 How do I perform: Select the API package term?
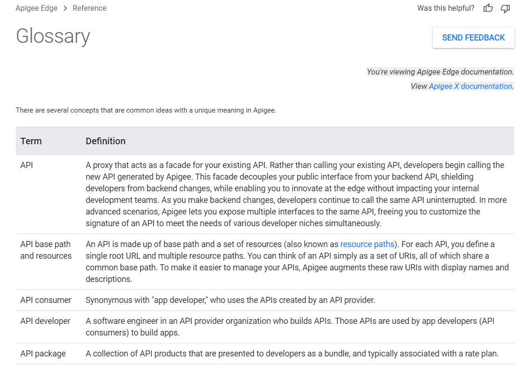point(43,354)
